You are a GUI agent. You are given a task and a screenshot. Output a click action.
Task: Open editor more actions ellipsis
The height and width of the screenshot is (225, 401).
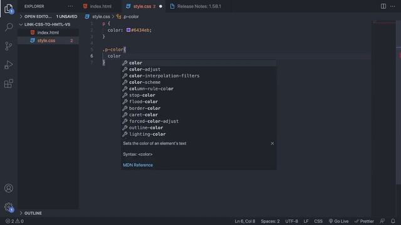point(393,6)
